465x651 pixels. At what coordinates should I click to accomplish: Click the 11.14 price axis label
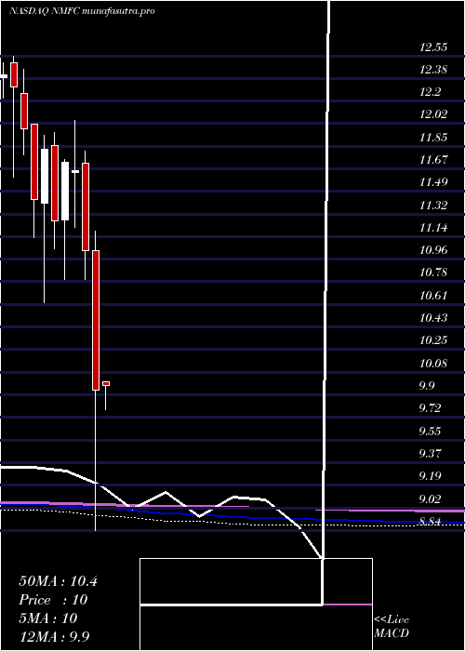pyautogui.click(x=433, y=228)
